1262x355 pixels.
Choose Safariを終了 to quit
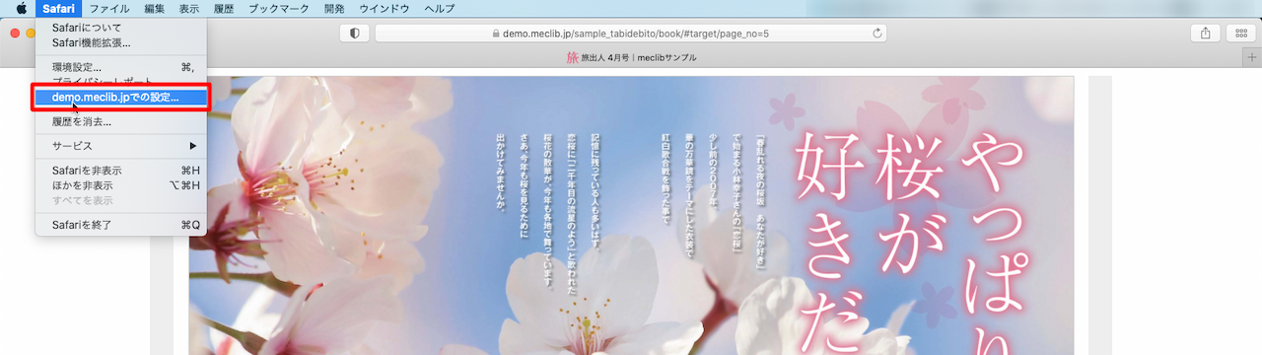[121, 225]
